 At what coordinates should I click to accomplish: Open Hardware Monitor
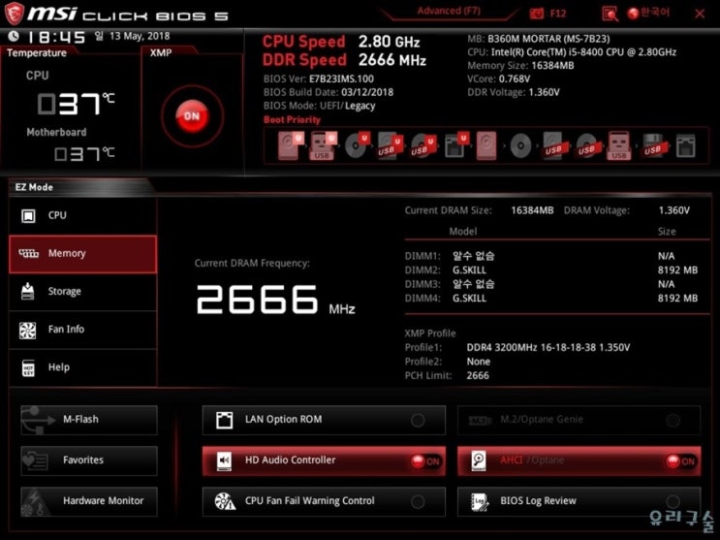point(88,501)
